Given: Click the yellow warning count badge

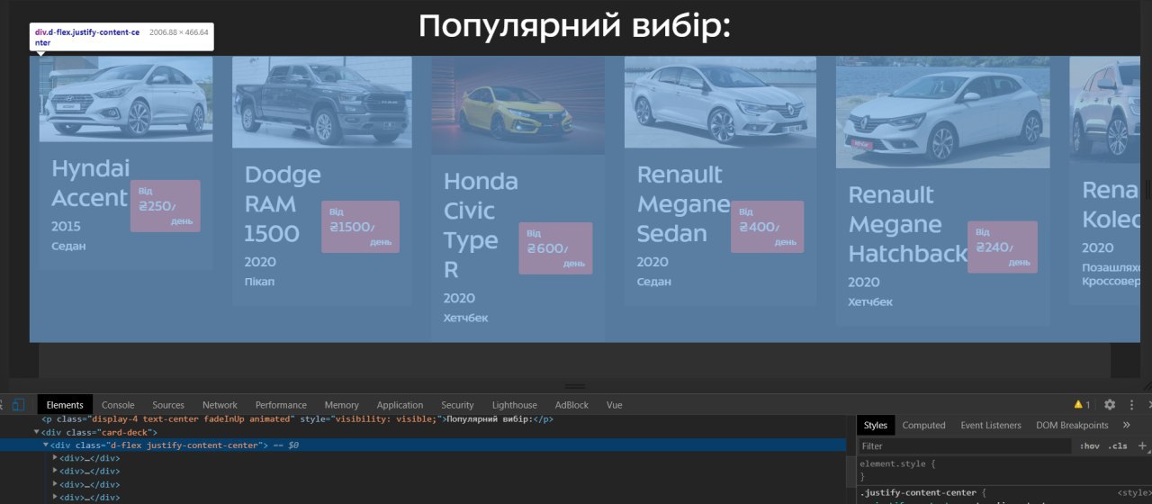Looking at the screenshot, I should pos(1082,405).
